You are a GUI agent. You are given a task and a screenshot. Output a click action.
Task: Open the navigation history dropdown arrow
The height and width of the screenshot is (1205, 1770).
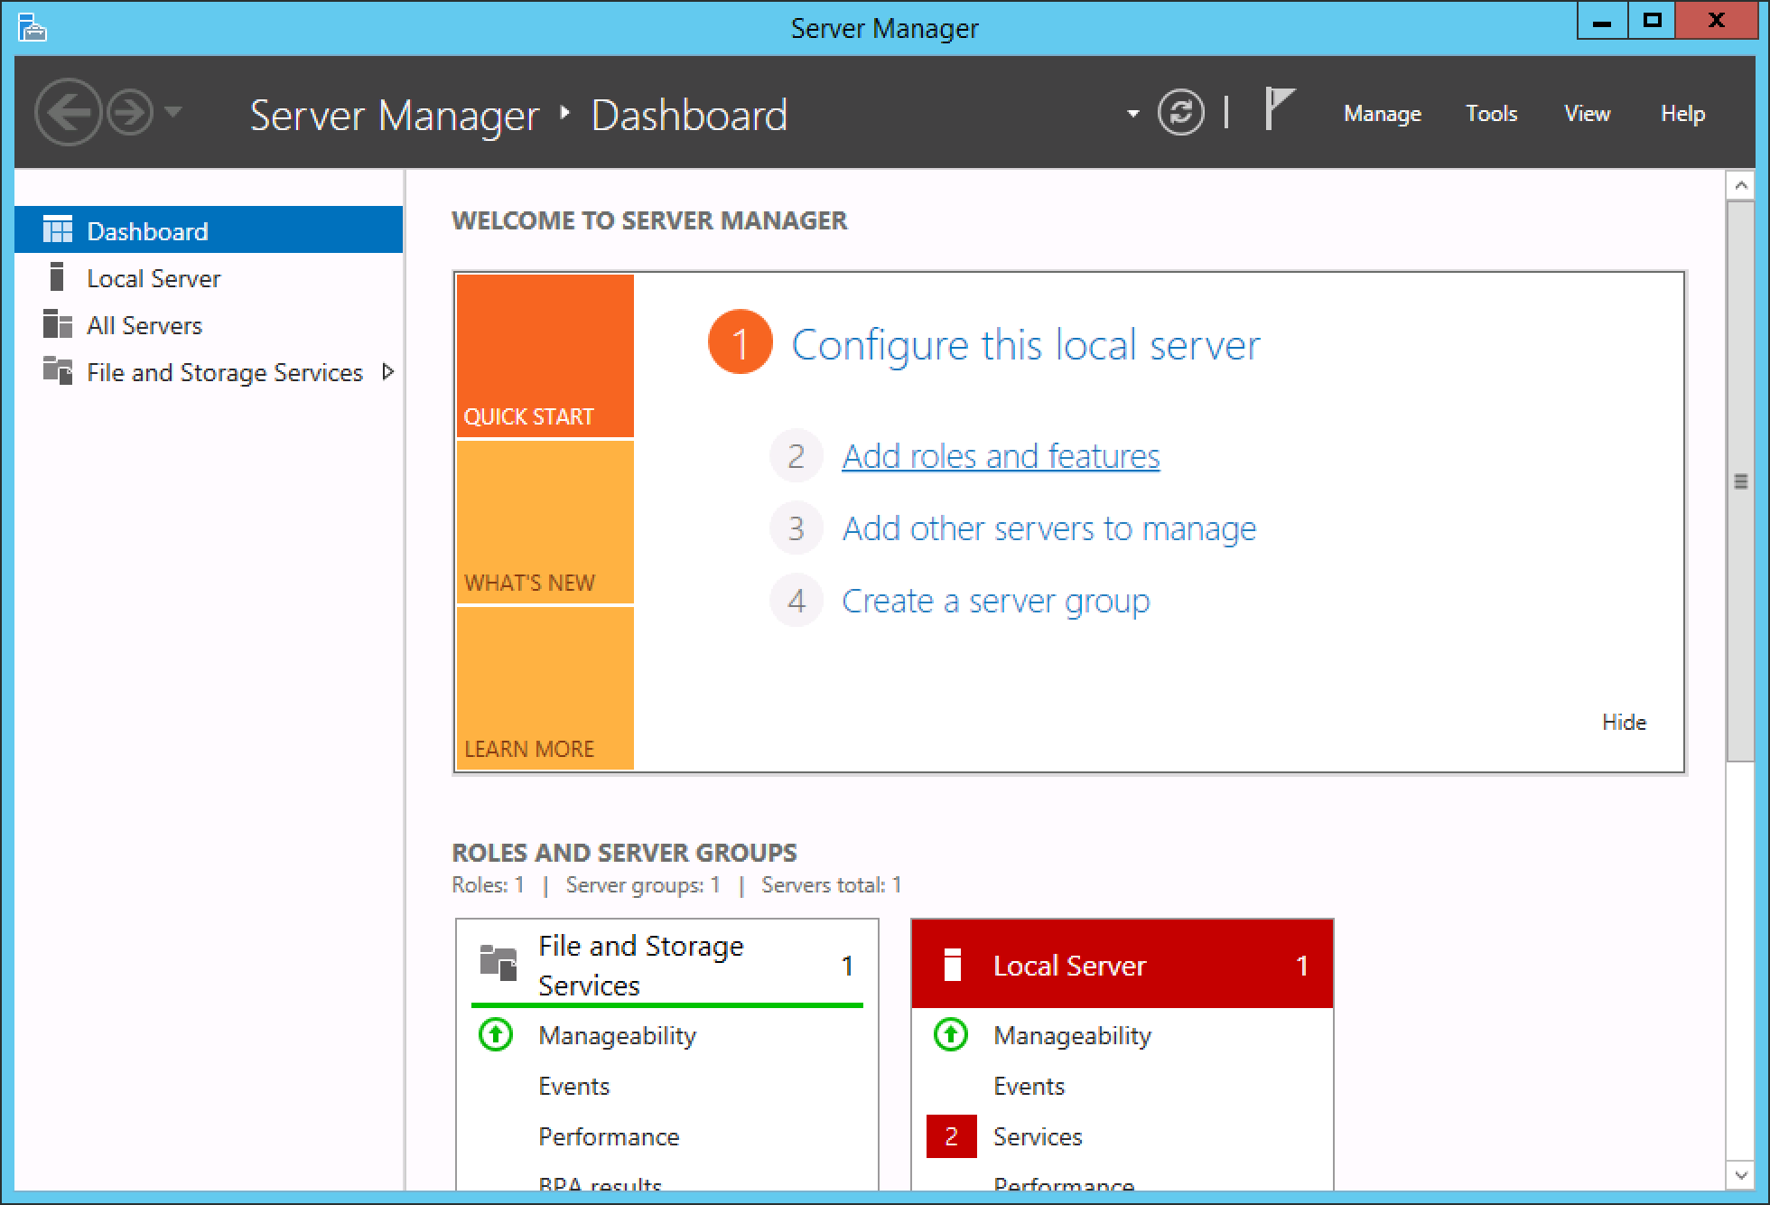[173, 112]
